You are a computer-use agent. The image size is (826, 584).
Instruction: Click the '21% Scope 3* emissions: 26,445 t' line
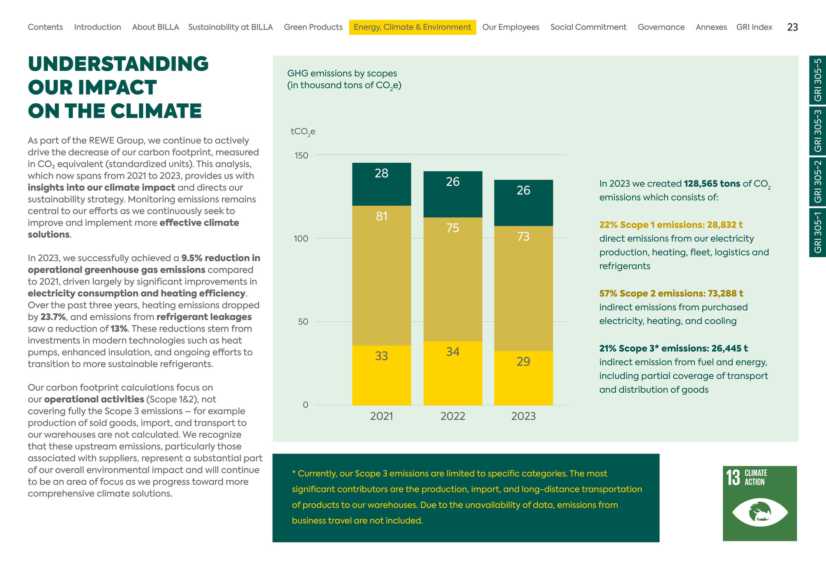(674, 348)
